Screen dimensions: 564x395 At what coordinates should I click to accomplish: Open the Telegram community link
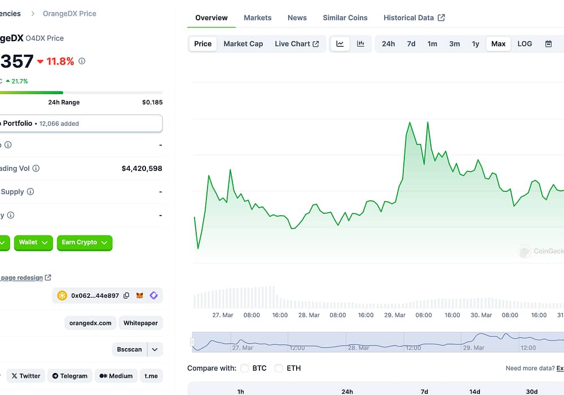click(70, 376)
